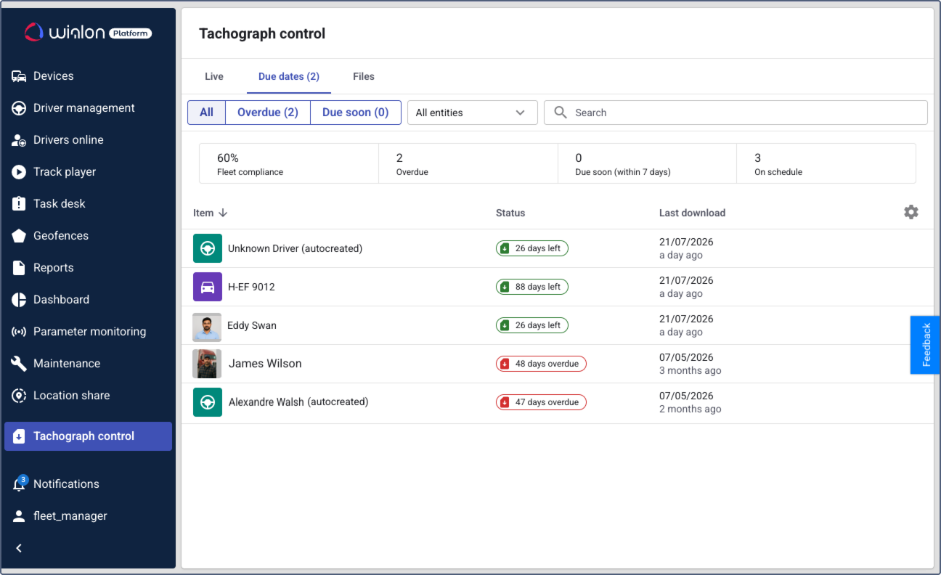Open the James Wilson driver row
941x575 pixels.
(x=557, y=364)
